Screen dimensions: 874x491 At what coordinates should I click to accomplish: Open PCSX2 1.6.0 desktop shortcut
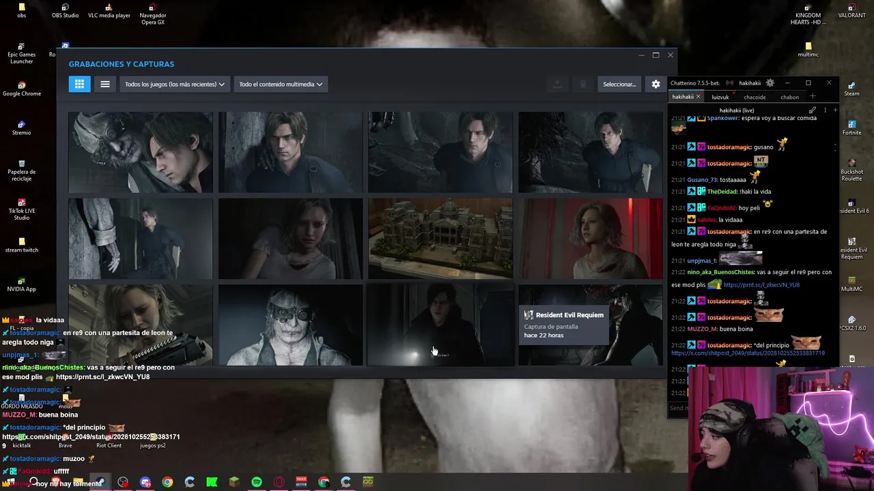[852, 323]
